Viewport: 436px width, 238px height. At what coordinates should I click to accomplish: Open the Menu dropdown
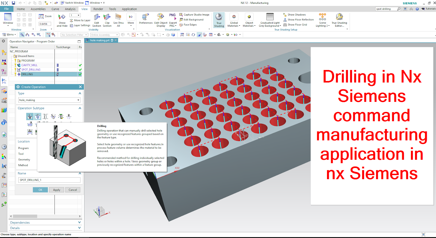pos(9,35)
